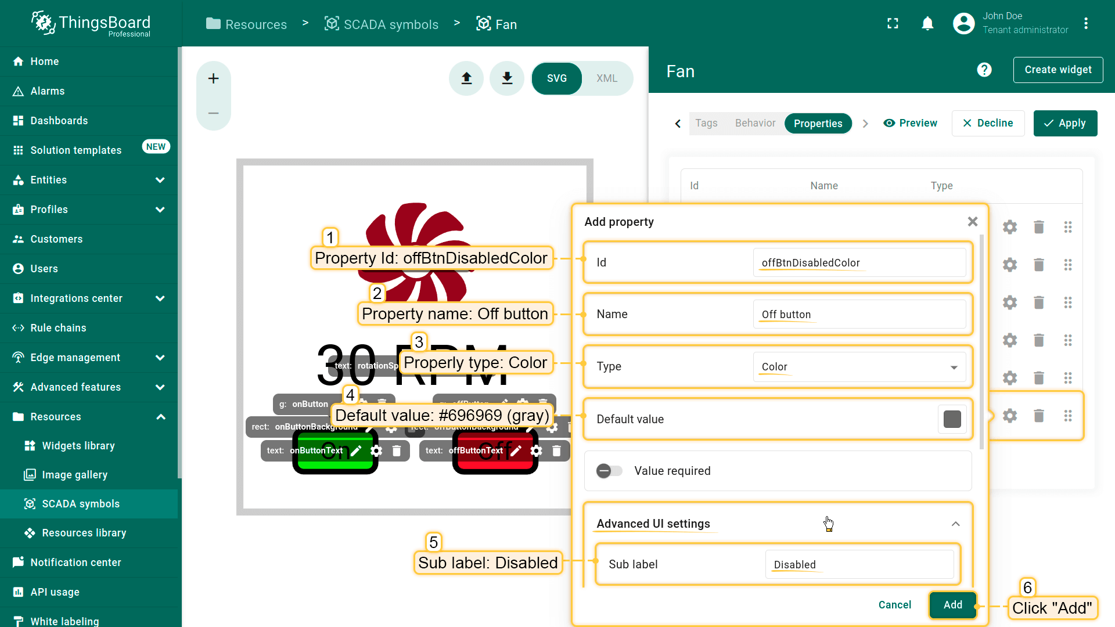Open the help question mark icon
This screenshot has width=1115, height=627.
click(984, 70)
